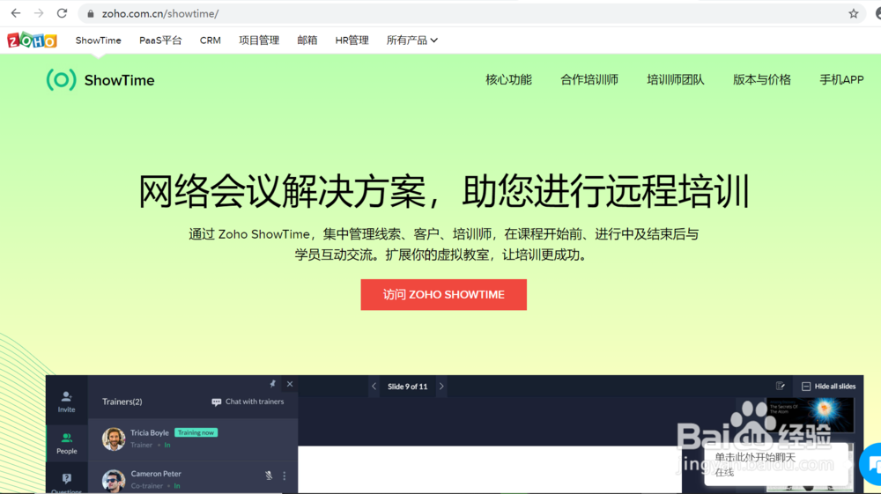The image size is (881, 494).
Task: Open the three-dot menu for Cameron Peter
Action: (285, 476)
